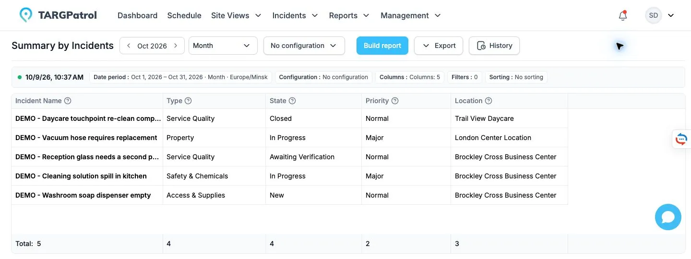Show help for Type column
This screenshot has height=259, width=691.
click(x=188, y=101)
